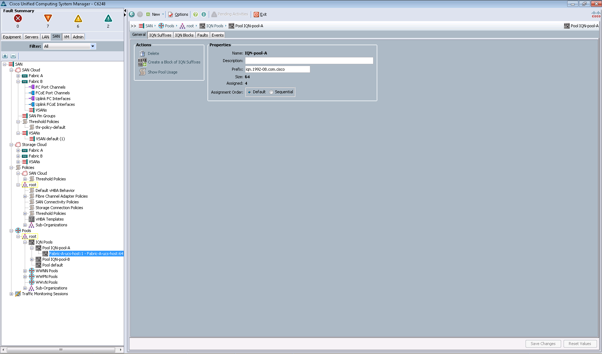
Task: Open the Filter dropdown
Action: [93, 46]
